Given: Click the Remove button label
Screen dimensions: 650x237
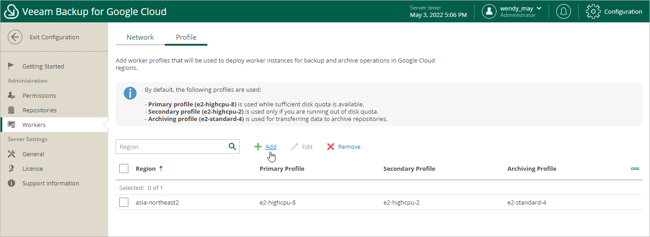Looking at the screenshot, I should click(x=349, y=147).
